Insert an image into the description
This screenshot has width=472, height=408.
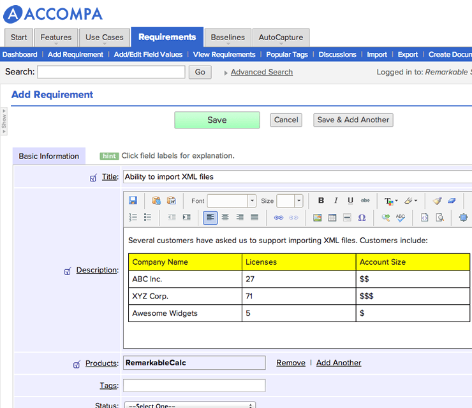point(318,218)
